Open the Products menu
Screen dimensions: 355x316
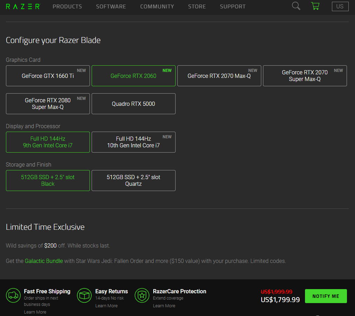coord(67,7)
